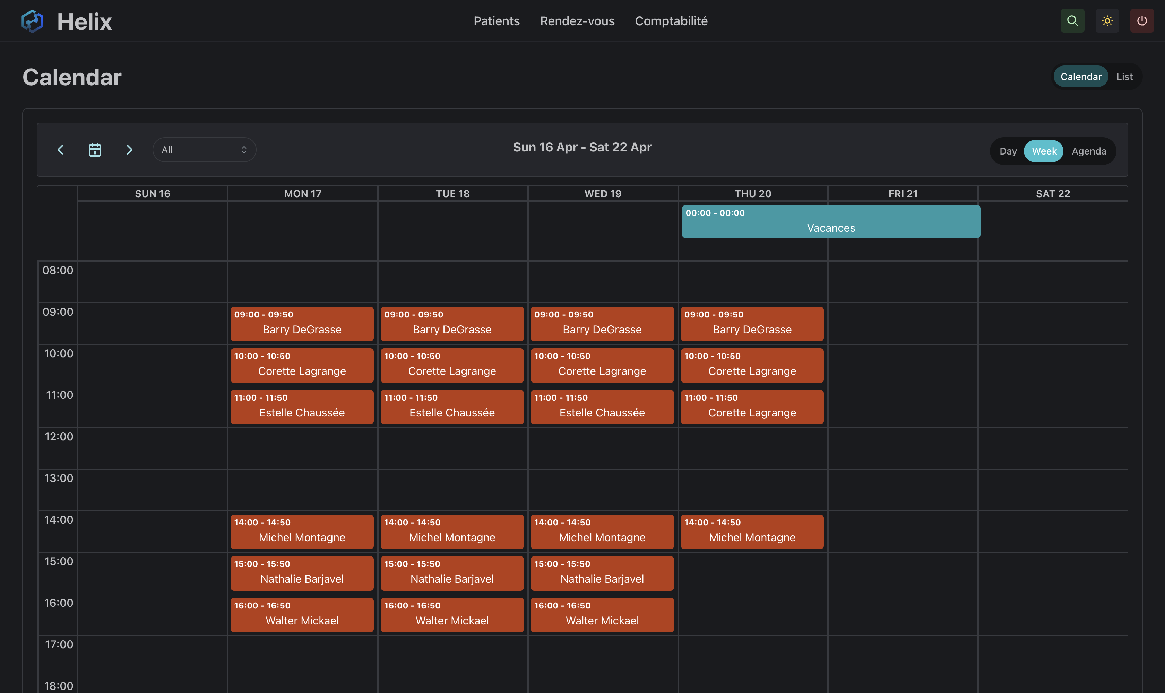The image size is (1165, 693).
Task: Select Day view mode
Action: click(x=1008, y=151)
